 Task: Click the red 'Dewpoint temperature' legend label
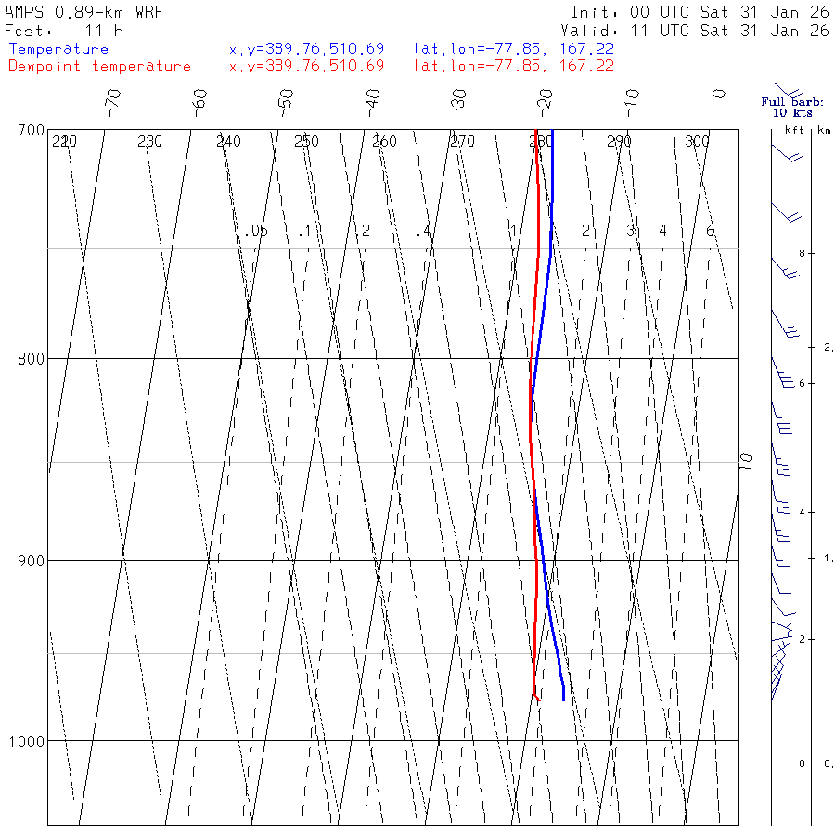coord(99,66)
